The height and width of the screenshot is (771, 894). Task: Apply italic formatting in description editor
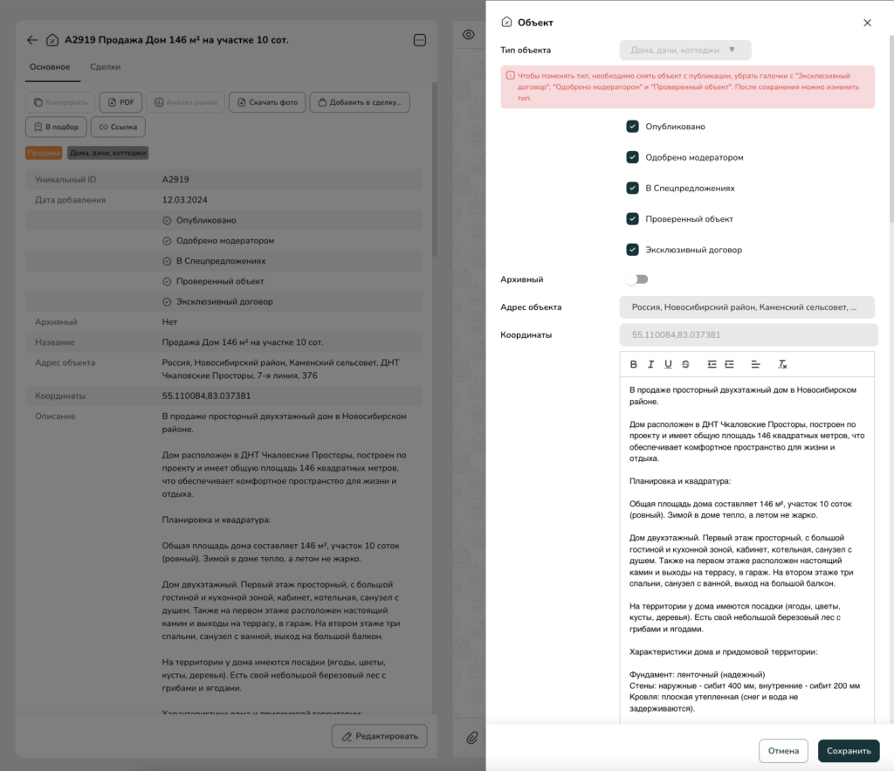650,364
